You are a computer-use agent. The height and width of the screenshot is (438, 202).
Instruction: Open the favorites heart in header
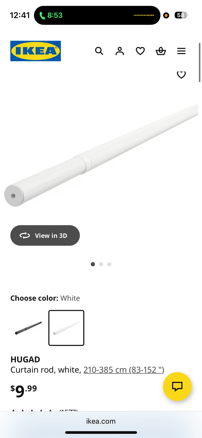[140, 51]
